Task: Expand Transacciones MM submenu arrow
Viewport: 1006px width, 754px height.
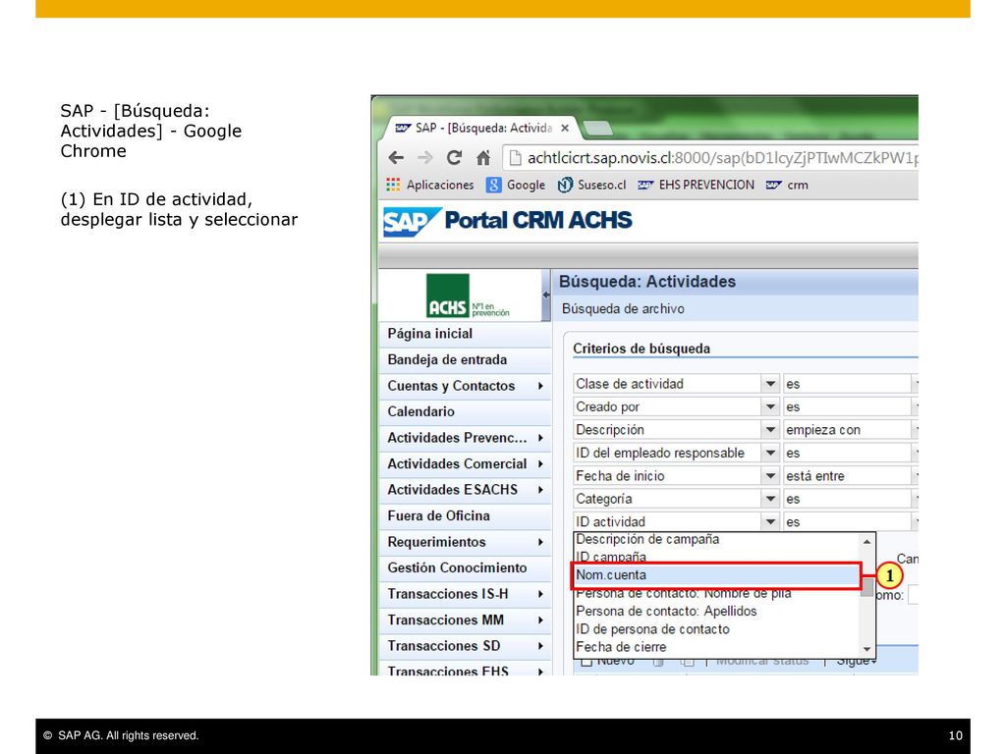Action: pos(540,620)
